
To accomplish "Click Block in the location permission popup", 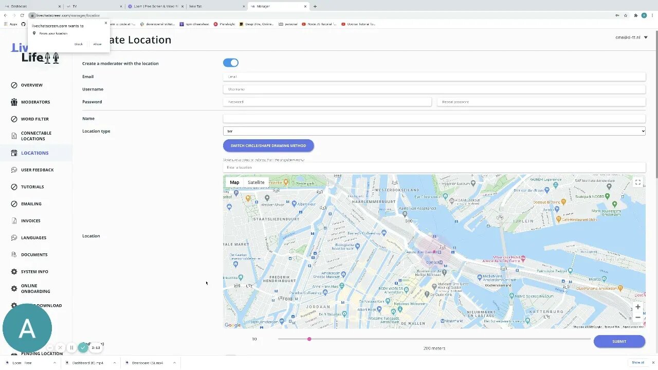I will 79,44.
